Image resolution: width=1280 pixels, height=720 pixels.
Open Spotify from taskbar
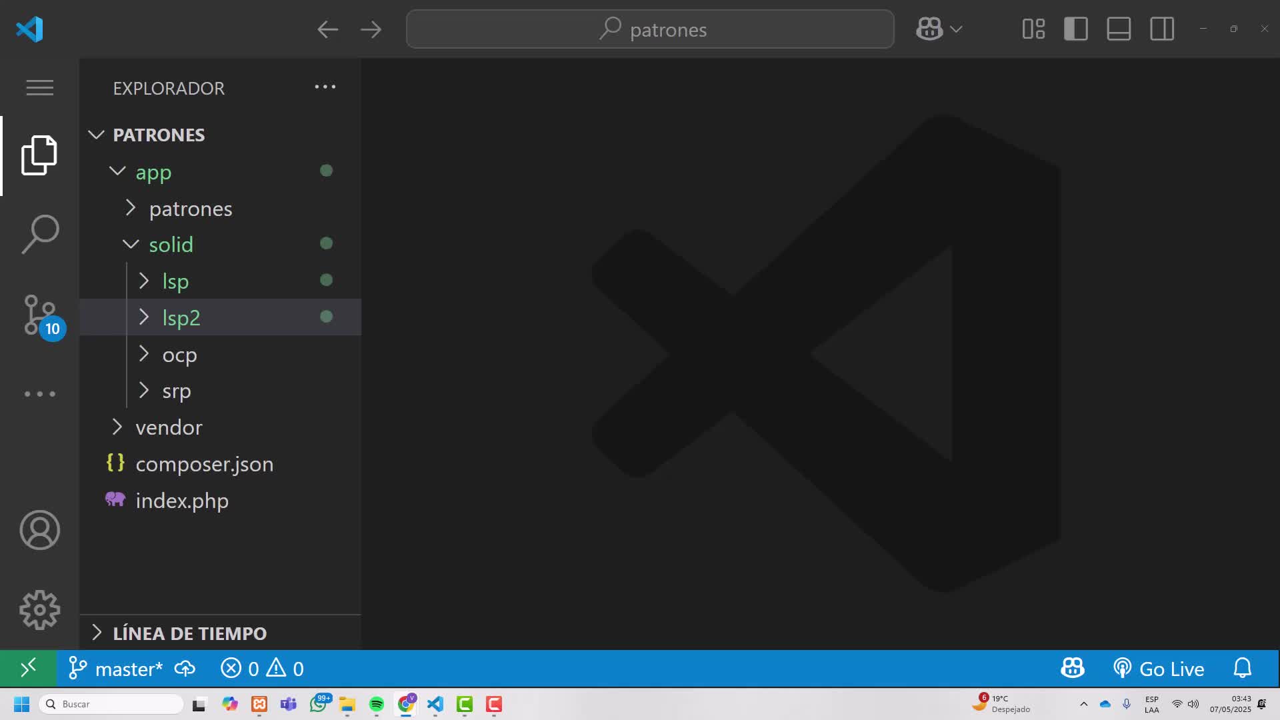click(377, 704)
